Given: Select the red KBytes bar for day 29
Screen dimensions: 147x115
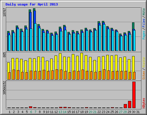Looking at the screenshot, I should tap(129, 104).
